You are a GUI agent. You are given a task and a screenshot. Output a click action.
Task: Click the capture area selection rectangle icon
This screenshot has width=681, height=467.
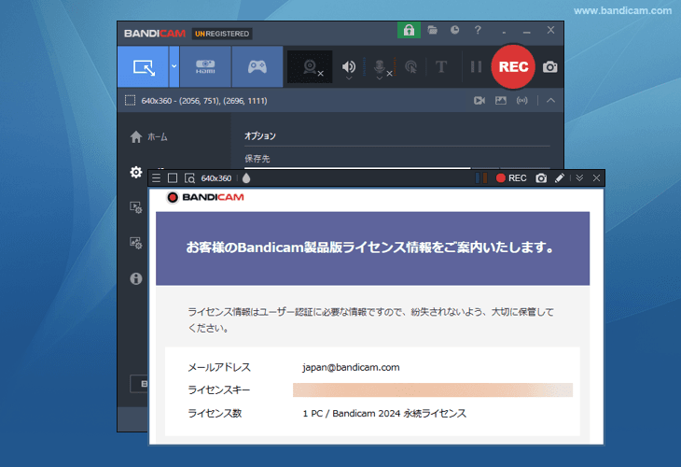click(130, 101)
